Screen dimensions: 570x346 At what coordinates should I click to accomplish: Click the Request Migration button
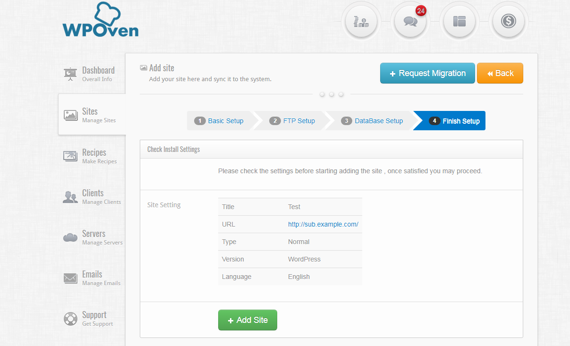pyautogui.click(x=427, y=73)
